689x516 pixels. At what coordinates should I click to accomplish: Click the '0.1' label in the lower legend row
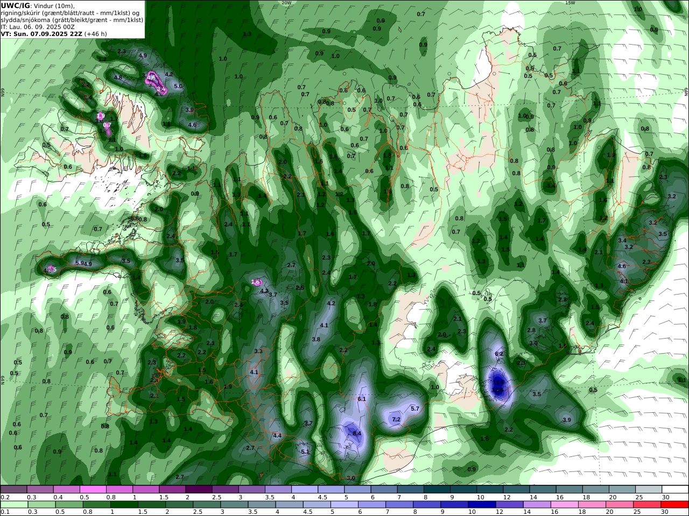[4, 512]
